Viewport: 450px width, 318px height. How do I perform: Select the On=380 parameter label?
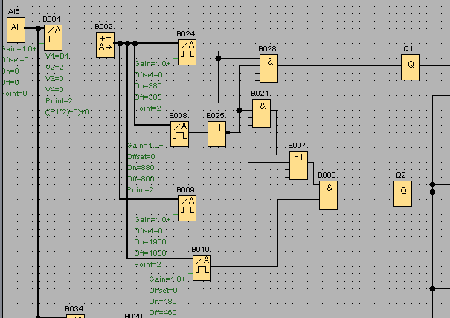point(148,85)
